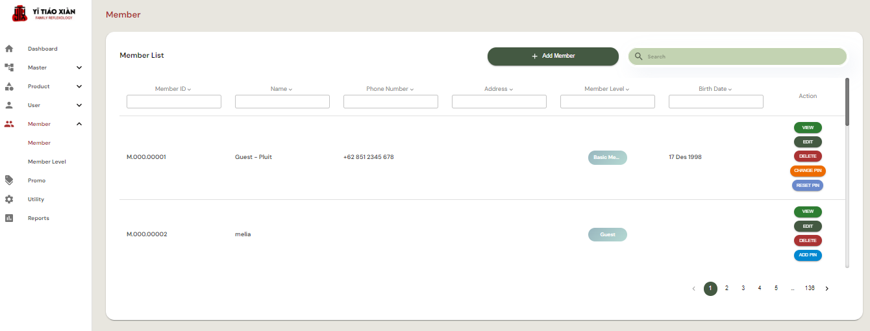Collapse the Member menu chevron
Screen dimensions: 870x331
tap(79, 124)
